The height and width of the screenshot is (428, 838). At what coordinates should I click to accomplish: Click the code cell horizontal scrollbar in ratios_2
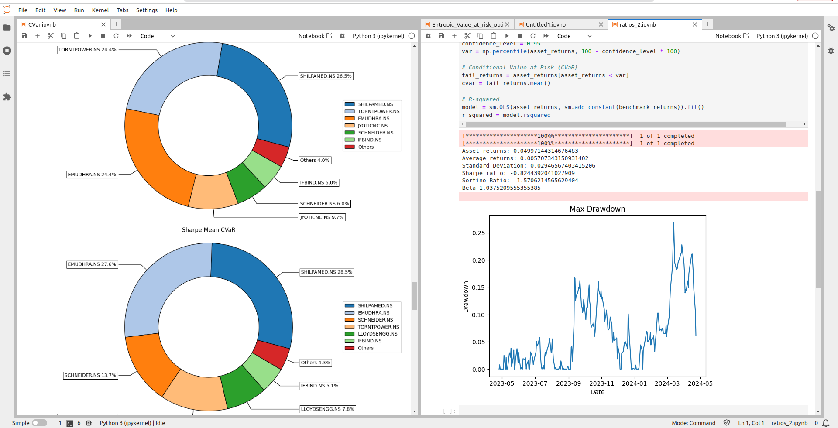626,124
